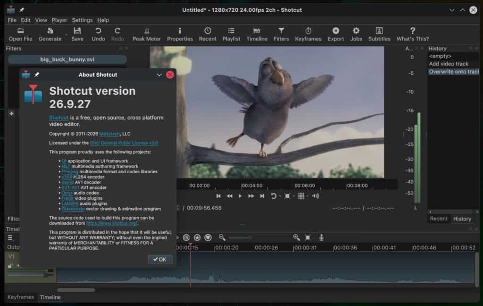
Task: Show the Recent panel from toolbar
Action: click(x=208, y=34)
